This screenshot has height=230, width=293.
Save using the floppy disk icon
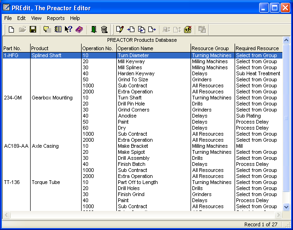(33, 29)
